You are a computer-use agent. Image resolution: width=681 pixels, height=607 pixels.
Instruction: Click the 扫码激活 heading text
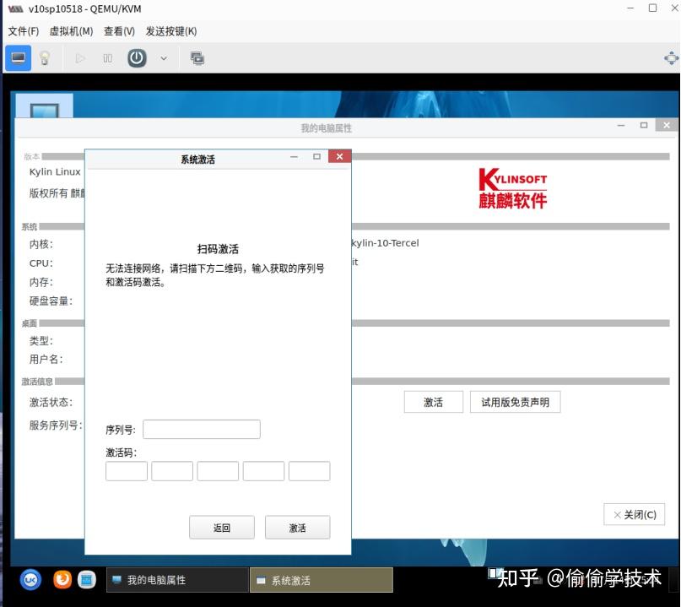218,249
